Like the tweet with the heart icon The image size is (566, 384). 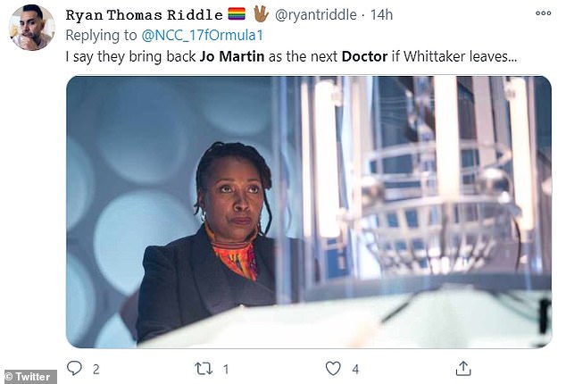point(333,369)
